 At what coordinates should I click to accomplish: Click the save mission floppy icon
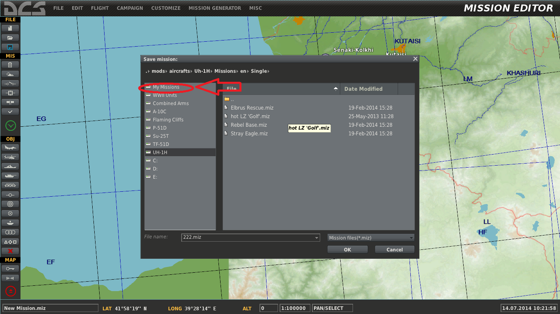click(10, 47)
